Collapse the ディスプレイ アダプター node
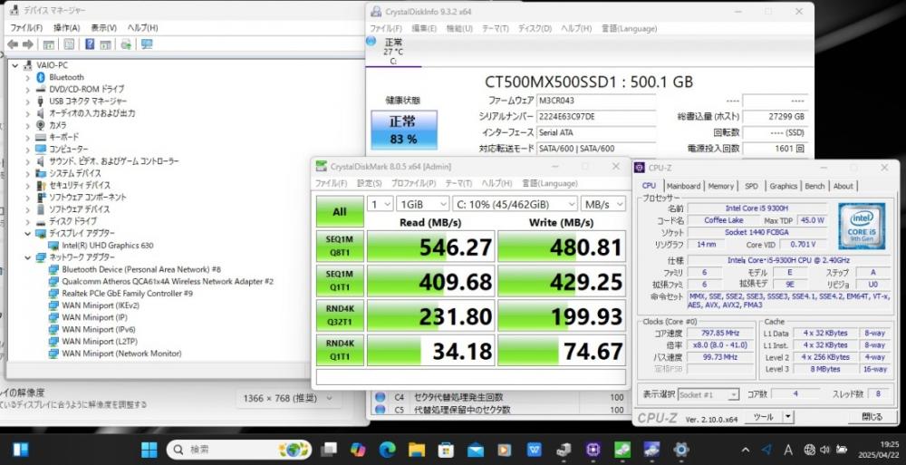Image resolution: width=906 pixels, height=465 pixels. [x=27, y=233]
